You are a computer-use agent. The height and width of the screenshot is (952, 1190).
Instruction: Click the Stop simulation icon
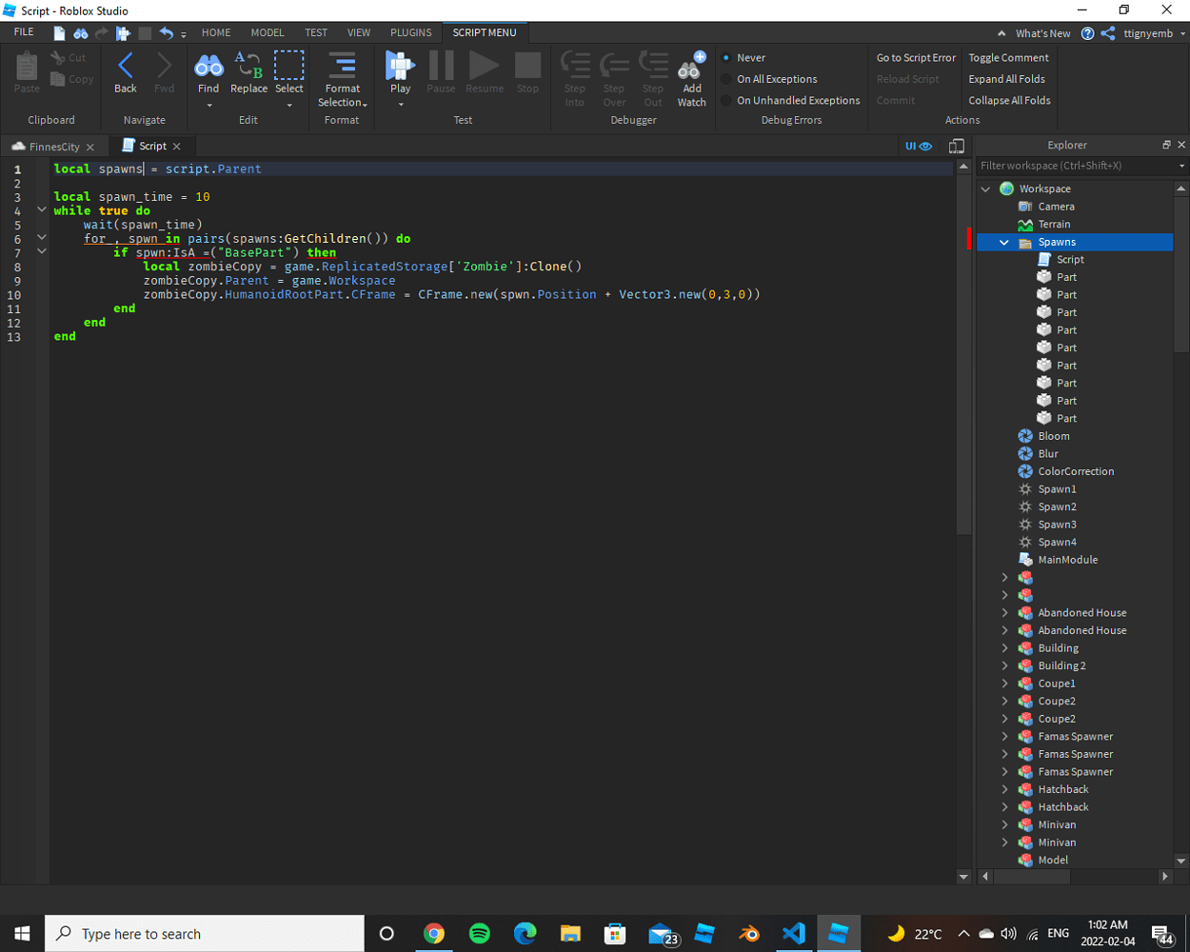(527, 65)
